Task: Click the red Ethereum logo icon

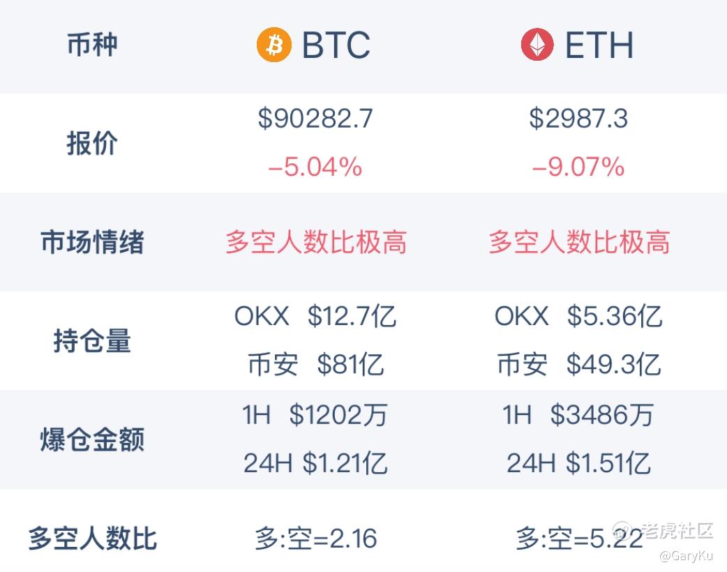Action: tap(537, 45)
